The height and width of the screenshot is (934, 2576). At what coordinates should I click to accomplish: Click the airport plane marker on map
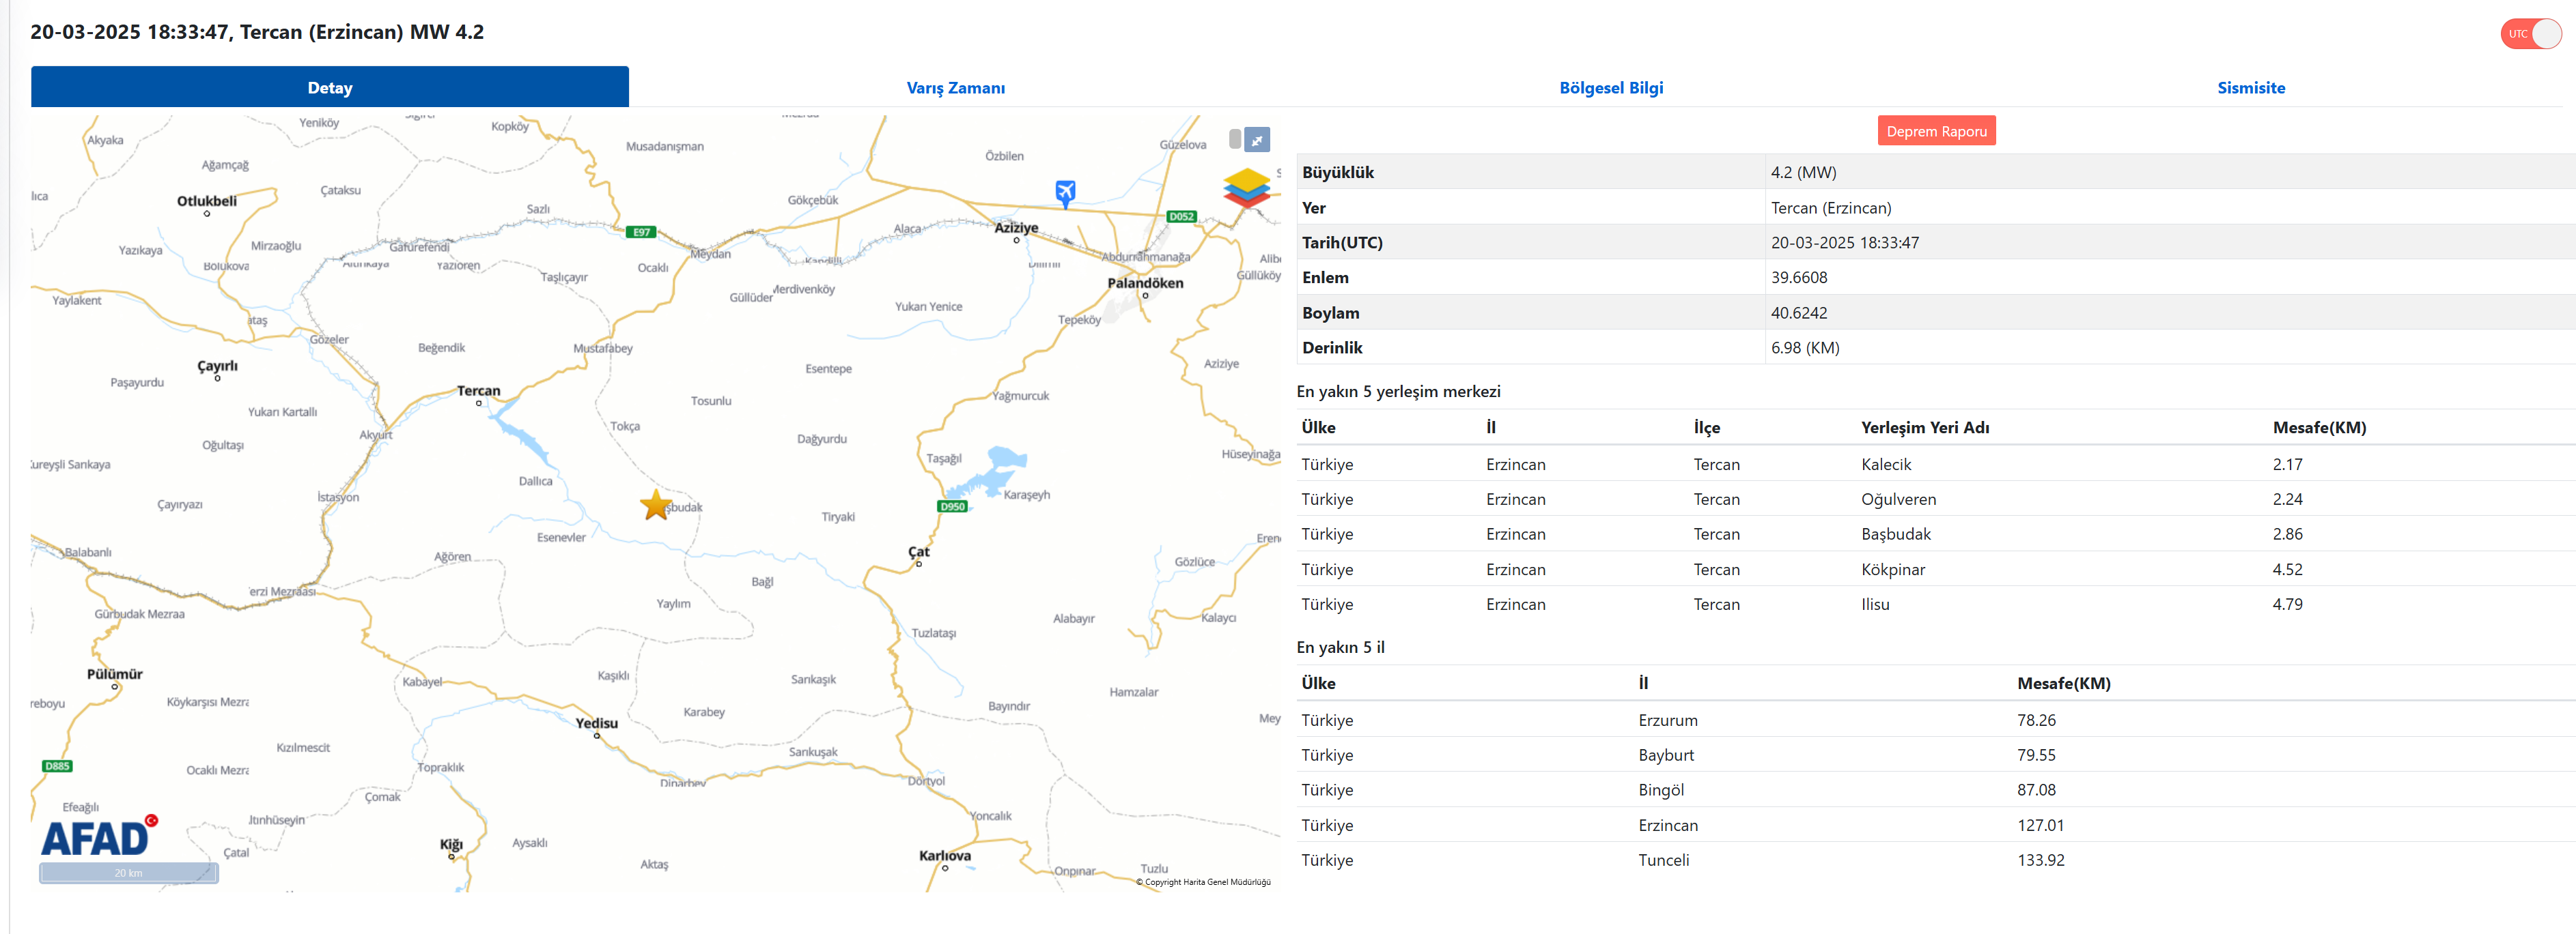click(1065, 192)
